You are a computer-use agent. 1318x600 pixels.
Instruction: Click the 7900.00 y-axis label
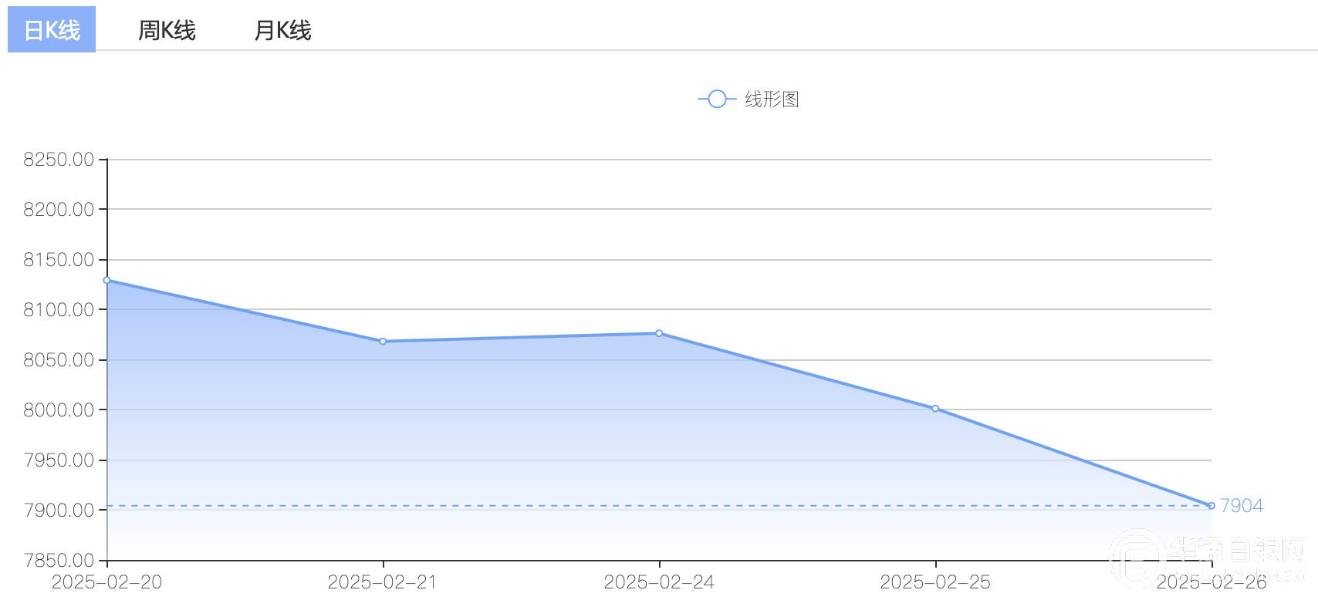[59, 510]
